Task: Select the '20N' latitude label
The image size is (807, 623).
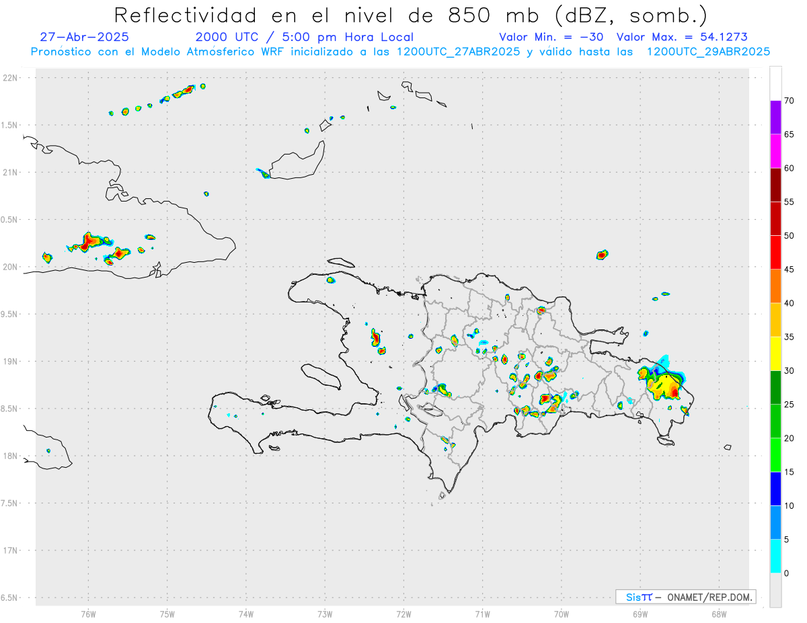Action: tap(10, 267)
